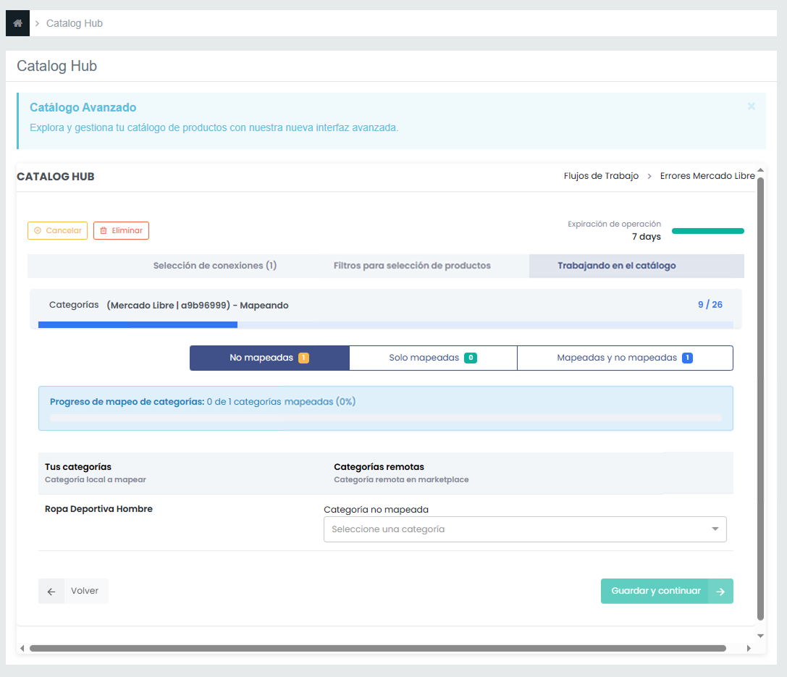Close the Catálogo Avanzado banner
Screen dimensions: 787x677
point(751,106)
